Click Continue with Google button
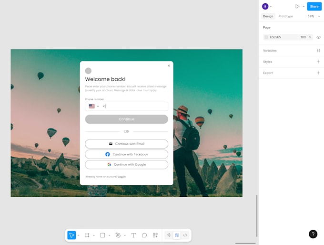The height and width of the screenshot is (245, 324). tap(126, 164)
